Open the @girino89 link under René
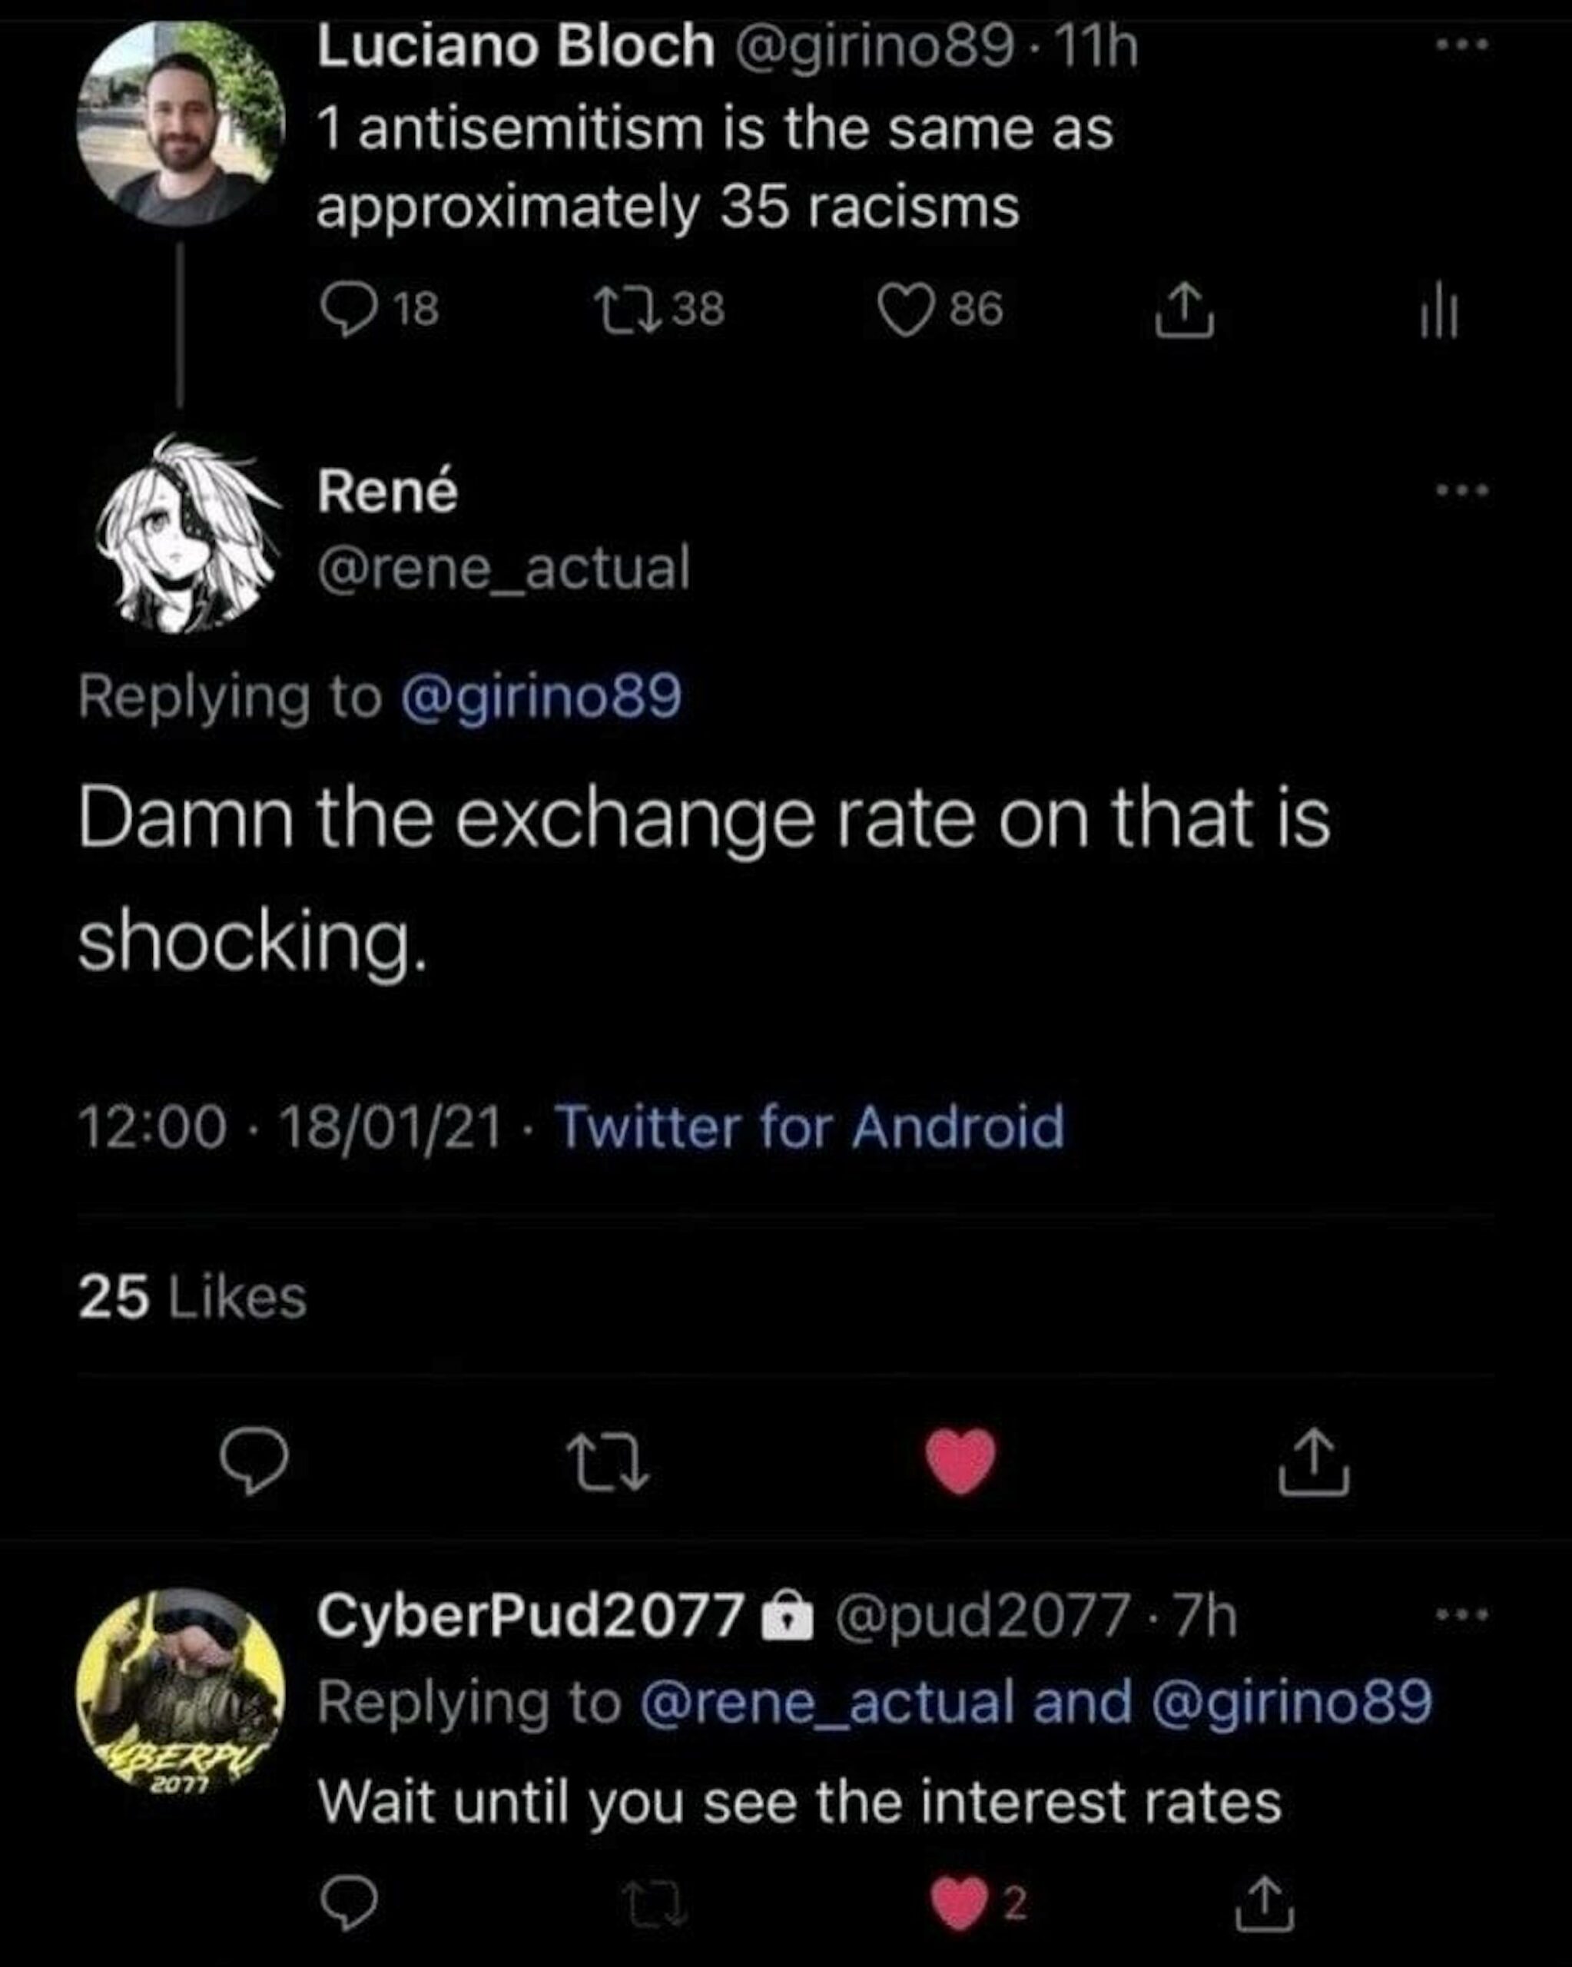 point(541,697)
